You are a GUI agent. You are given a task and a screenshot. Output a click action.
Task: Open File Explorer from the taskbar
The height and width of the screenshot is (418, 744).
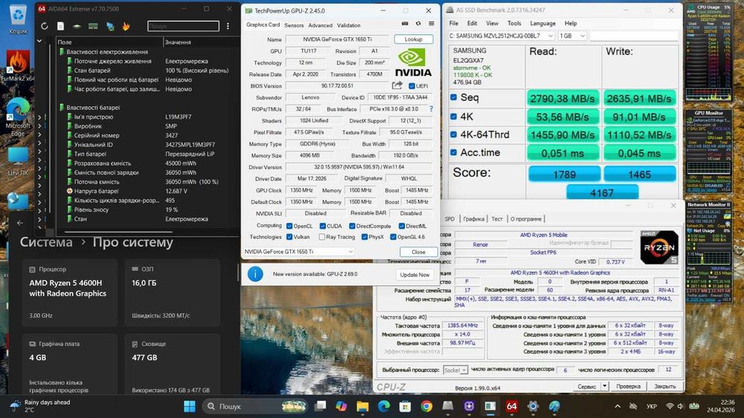tap(362, 406)
